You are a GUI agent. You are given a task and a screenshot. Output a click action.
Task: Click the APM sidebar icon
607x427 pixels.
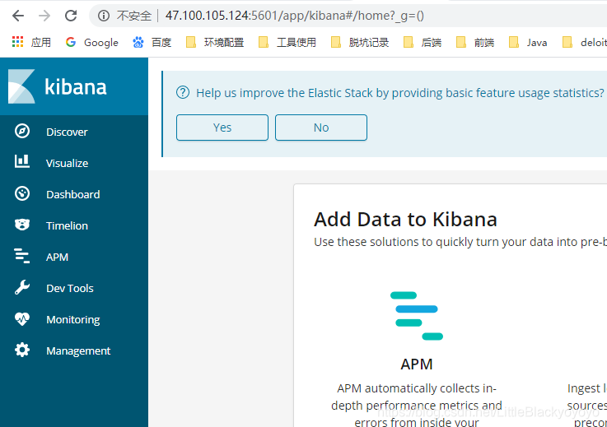(22, 257)
